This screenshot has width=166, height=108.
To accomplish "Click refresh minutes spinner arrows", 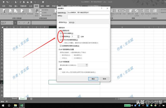I will 78,37.
